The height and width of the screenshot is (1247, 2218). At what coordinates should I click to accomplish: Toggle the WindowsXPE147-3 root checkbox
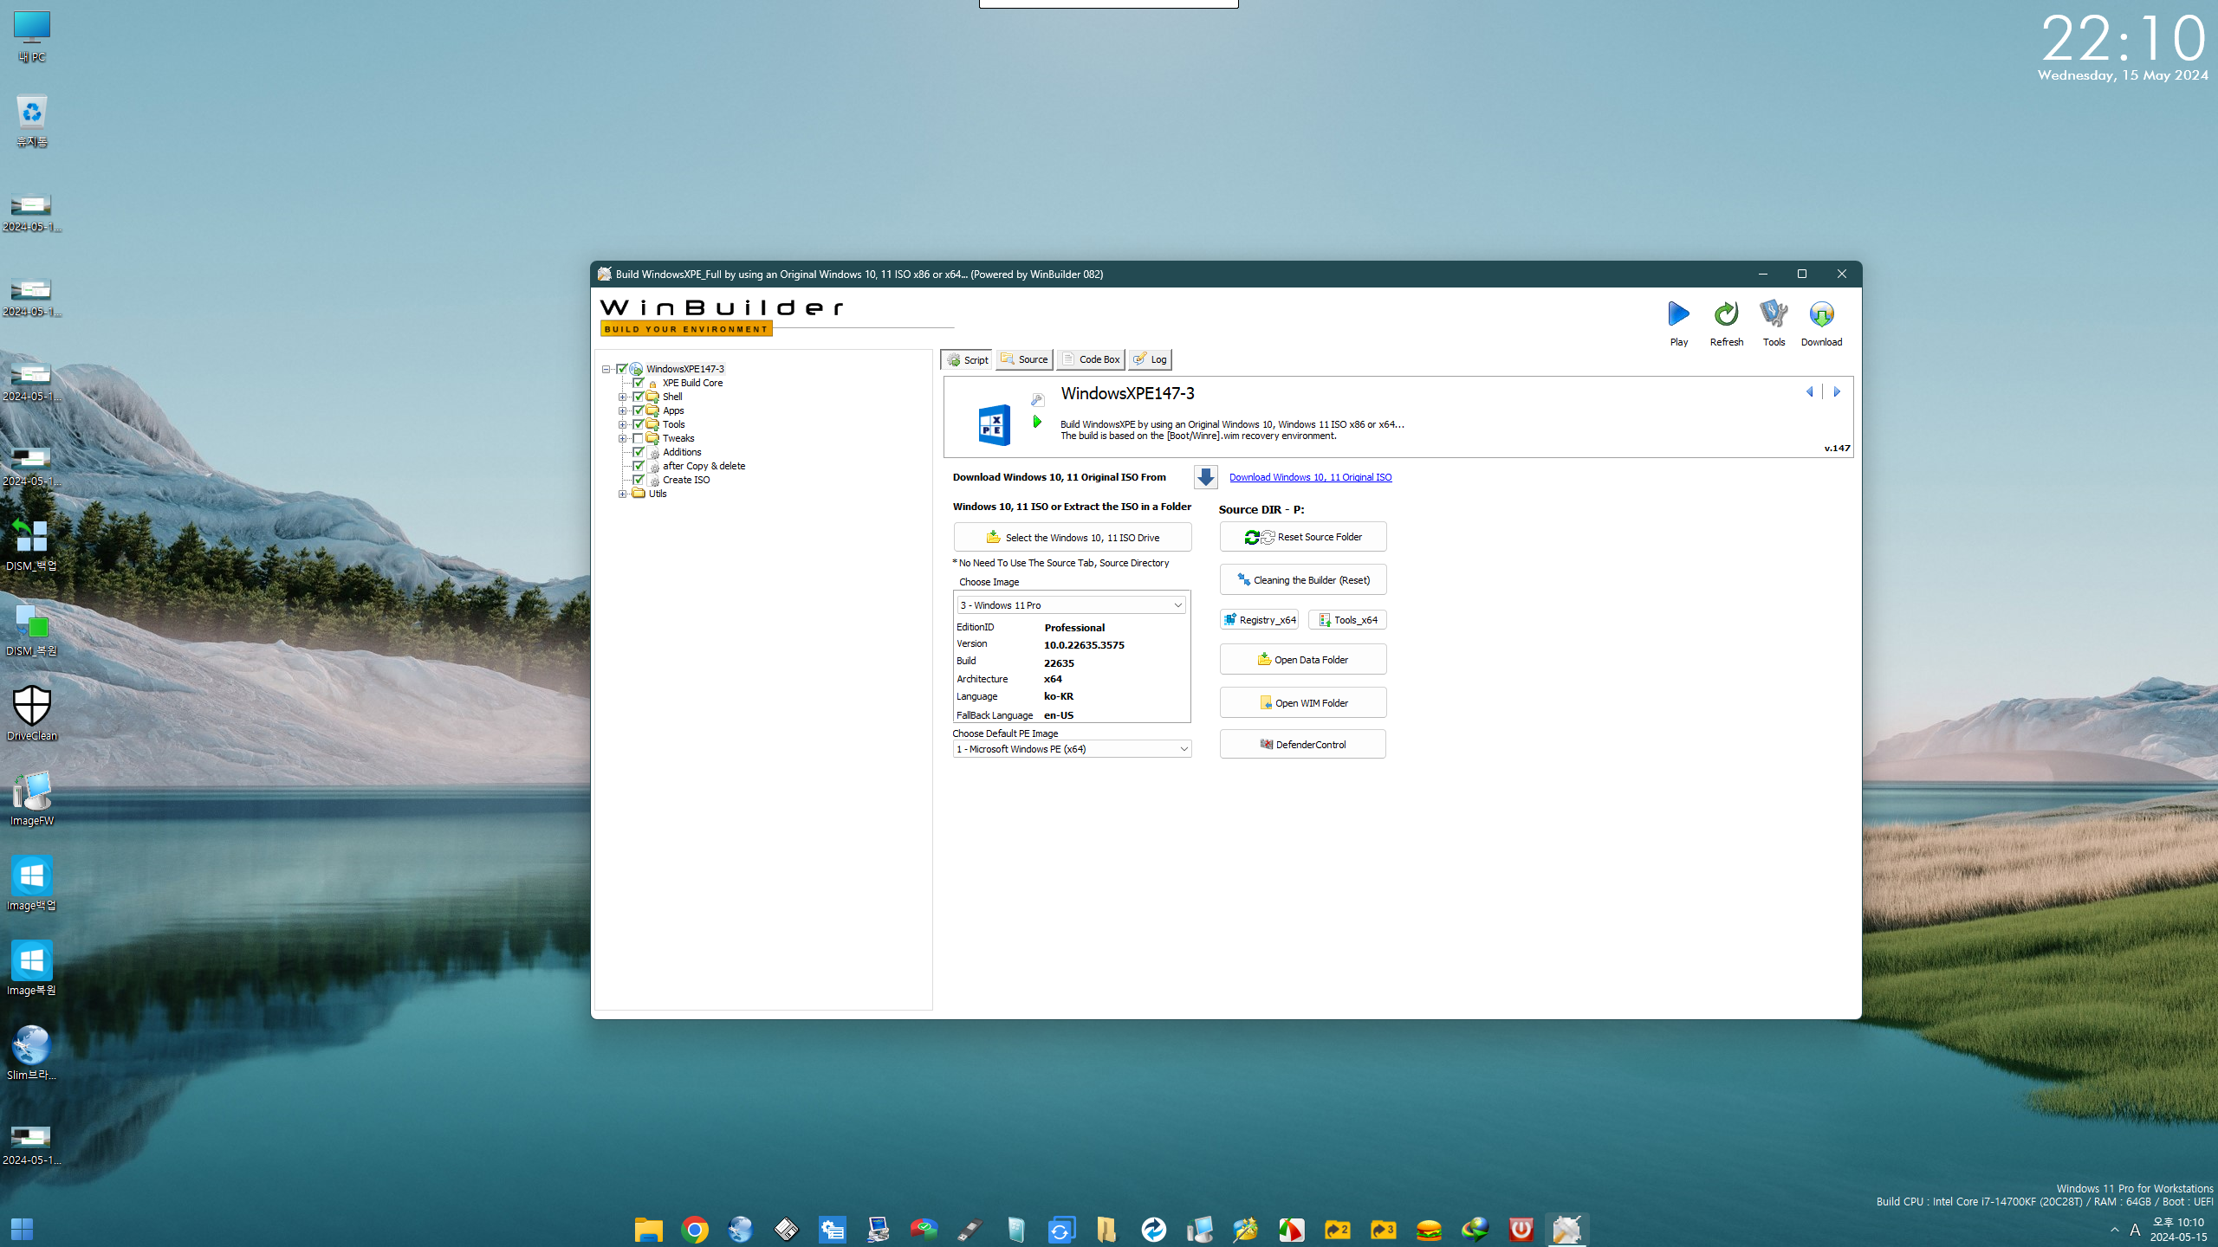[x=621, y=369]
